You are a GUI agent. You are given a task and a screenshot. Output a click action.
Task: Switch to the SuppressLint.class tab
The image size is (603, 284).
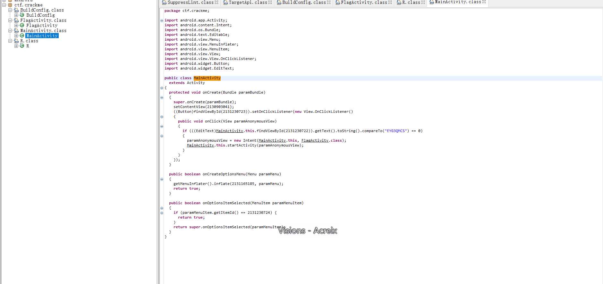pyautogui.click(x=191, y=3)
